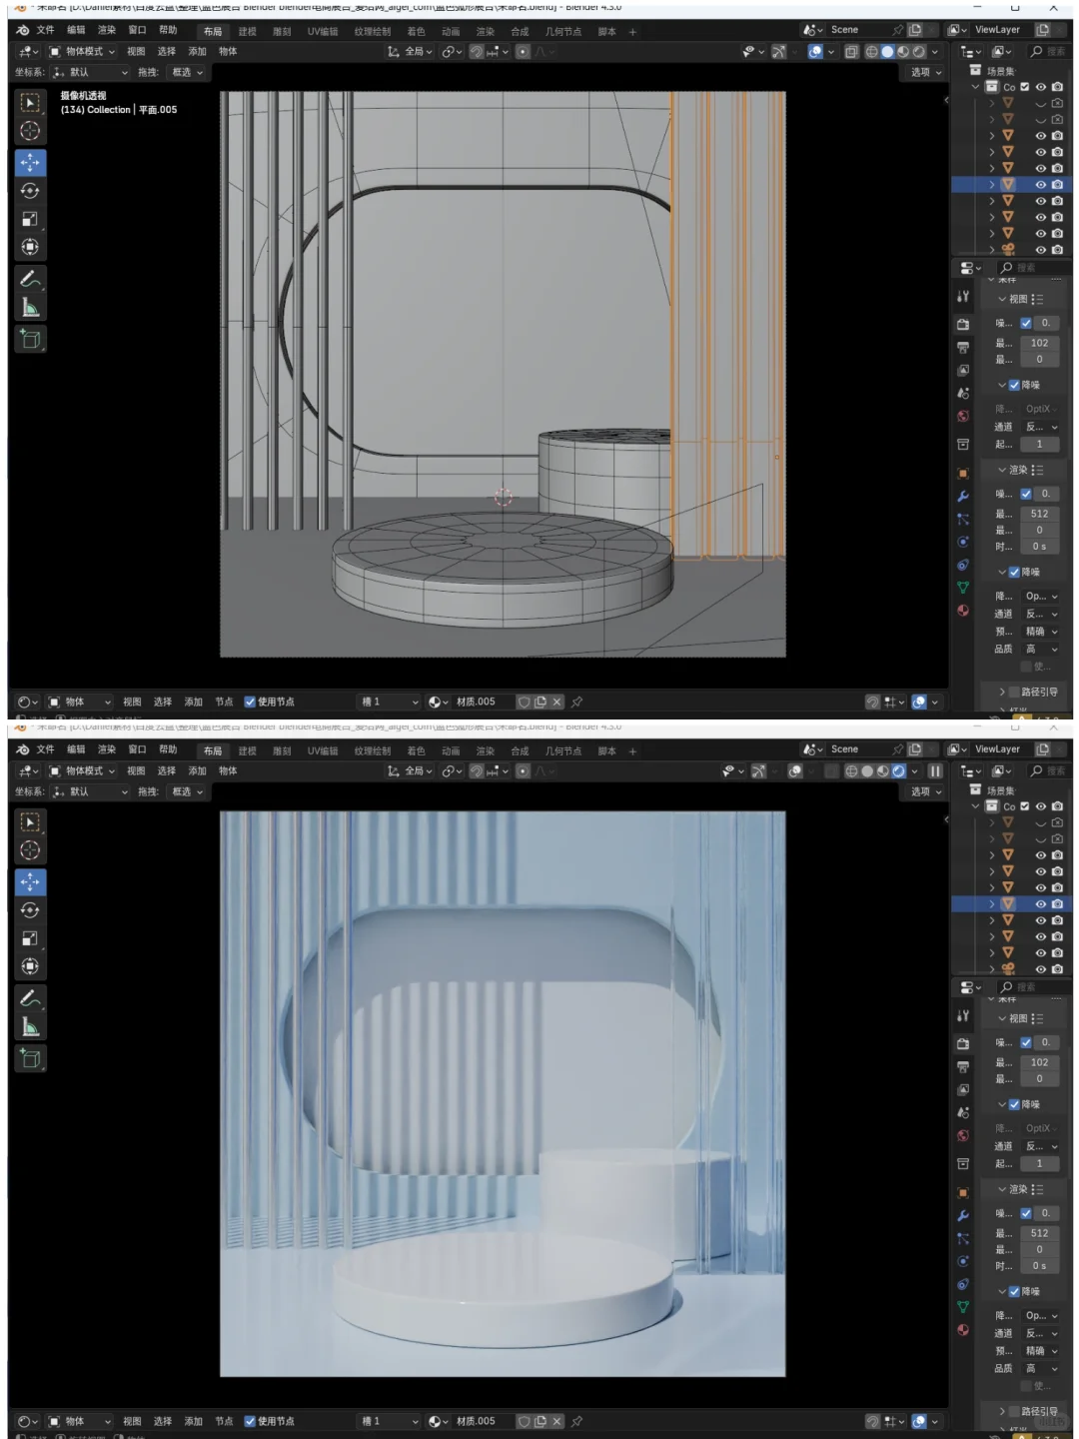Activate the Rotate tool in bottom window toolbar
Viewport: 1079px width, 1439px height.
[x=30, y=910]
